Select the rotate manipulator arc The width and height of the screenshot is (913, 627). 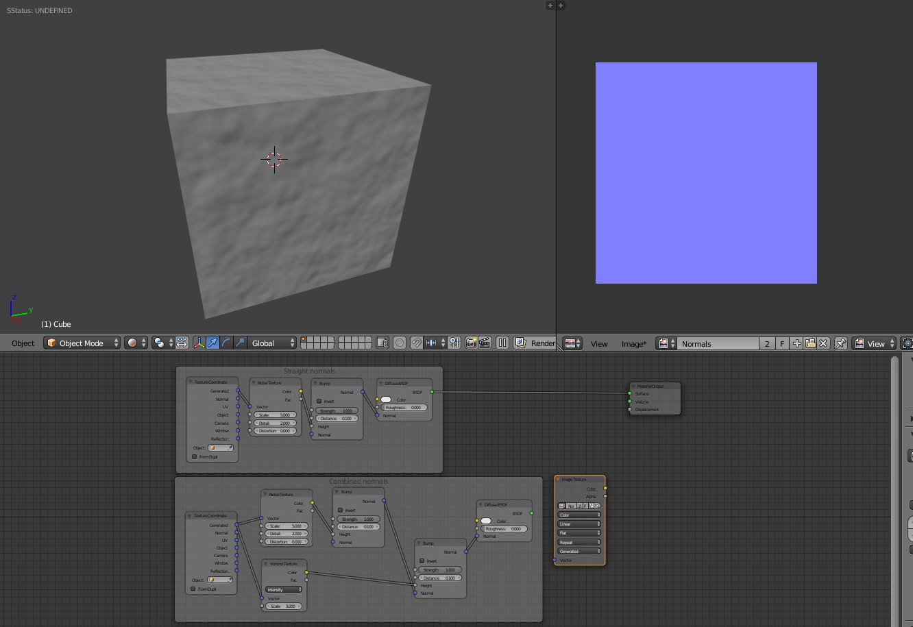pos(226,343)
